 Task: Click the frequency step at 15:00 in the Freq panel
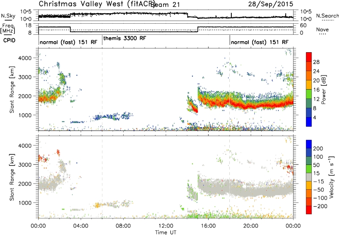click(x=198, y=29)
